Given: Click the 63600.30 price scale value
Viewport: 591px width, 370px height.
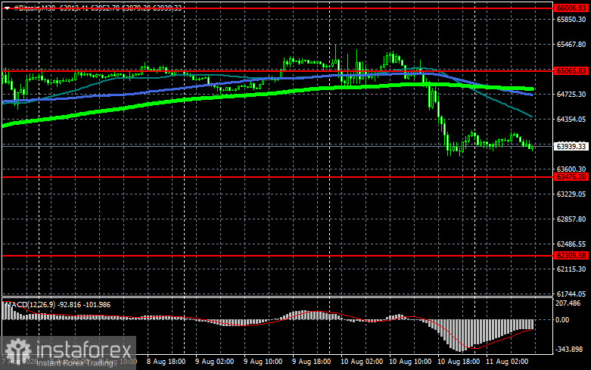Looking at the screenshot, I should pyautogui.click(x=571, y=169).
